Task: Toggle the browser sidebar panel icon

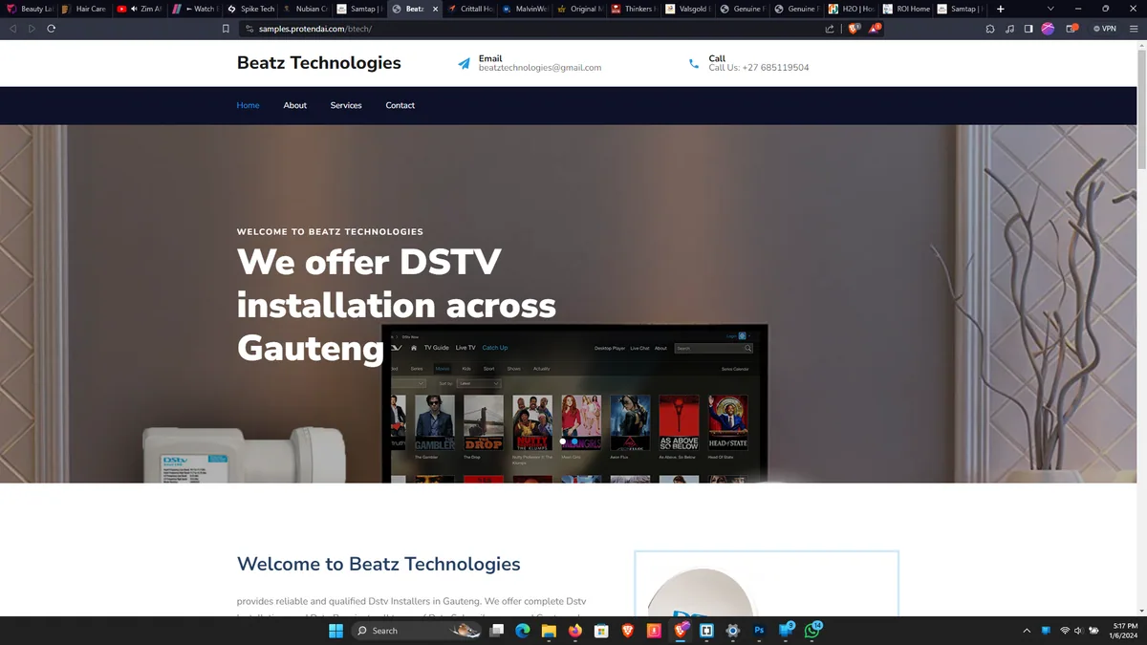Action: [x=1028, y=29]
